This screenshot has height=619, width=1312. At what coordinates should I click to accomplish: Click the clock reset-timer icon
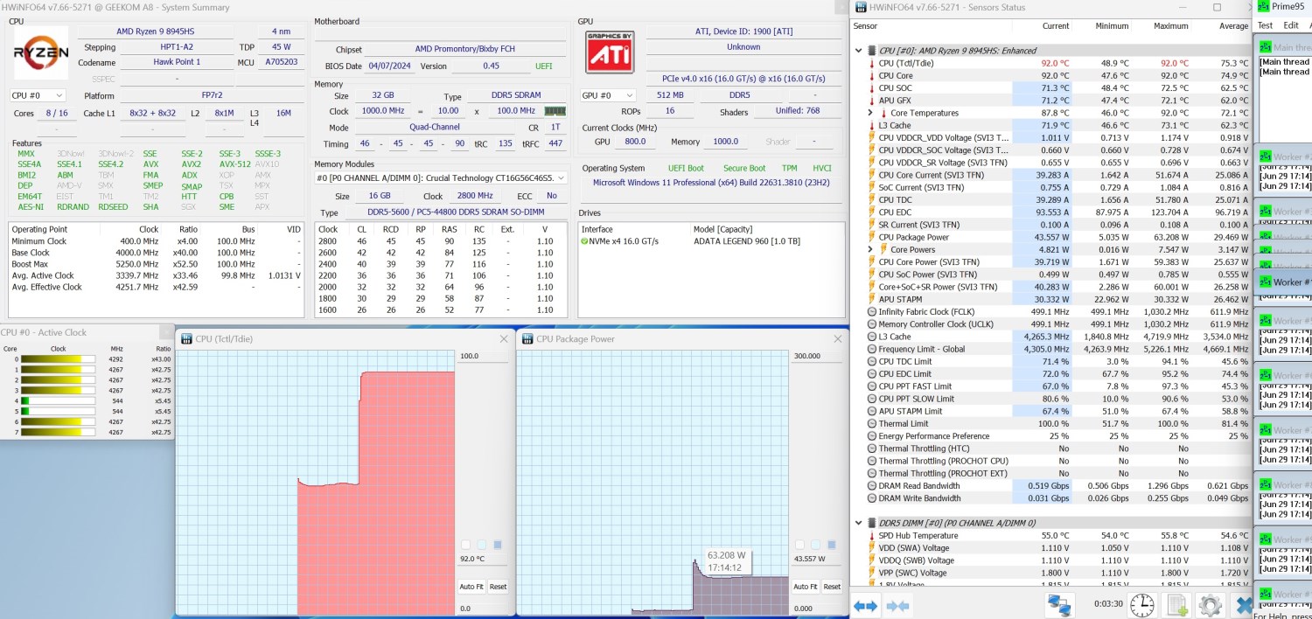(1141, 605)
